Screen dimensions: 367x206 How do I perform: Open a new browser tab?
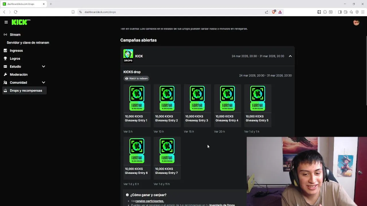pos(51,4)
